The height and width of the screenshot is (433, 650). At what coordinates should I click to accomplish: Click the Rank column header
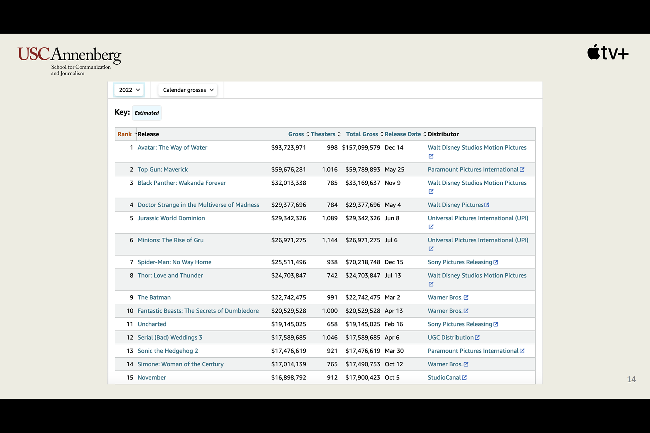125,134
